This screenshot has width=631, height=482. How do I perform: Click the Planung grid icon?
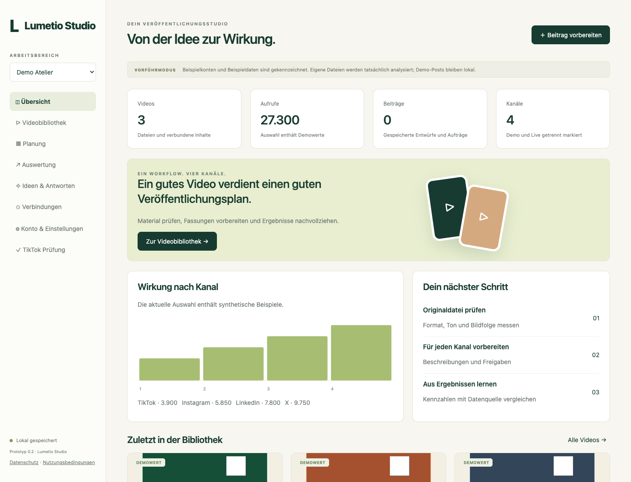point(18,144)
